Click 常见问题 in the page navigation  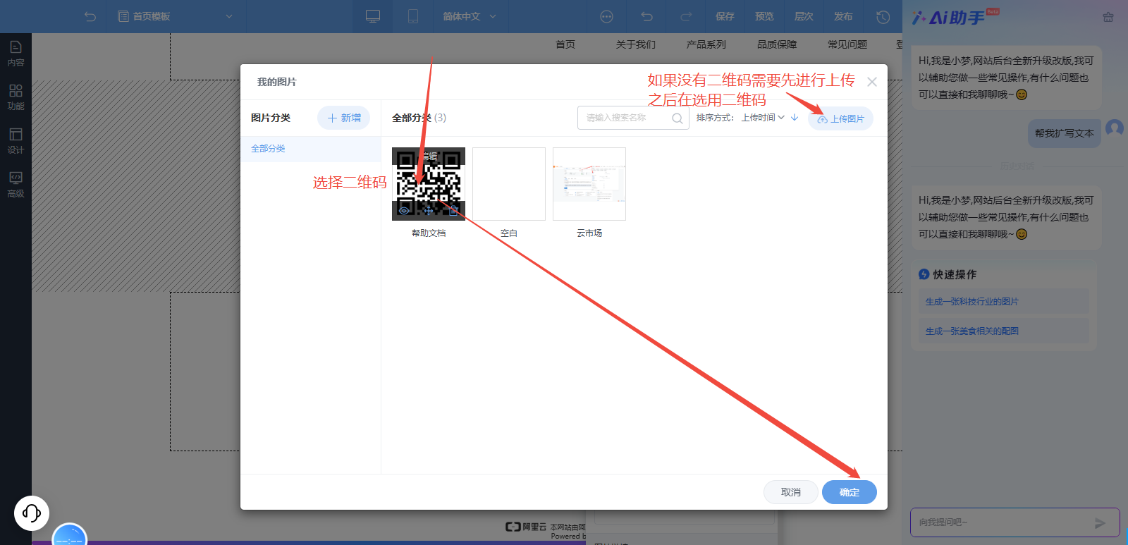[847, 44]
